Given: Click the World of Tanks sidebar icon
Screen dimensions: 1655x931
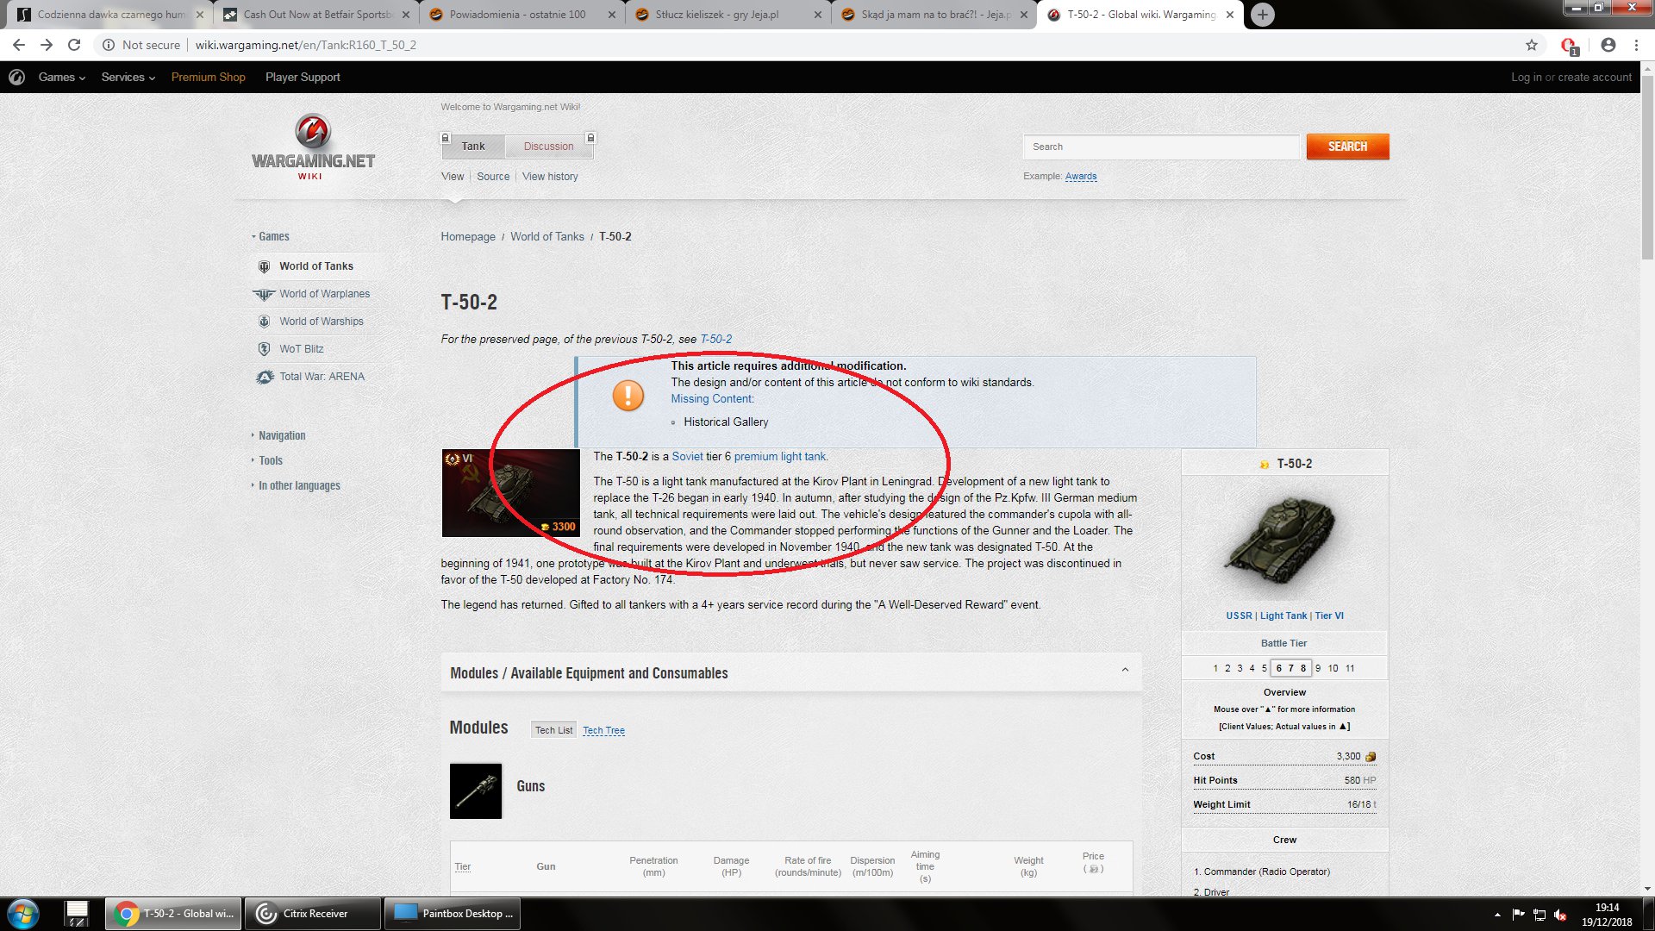Looking at the screenshot, I should point(265,266).
